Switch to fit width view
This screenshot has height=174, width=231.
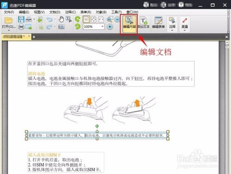tap(101, 19)
